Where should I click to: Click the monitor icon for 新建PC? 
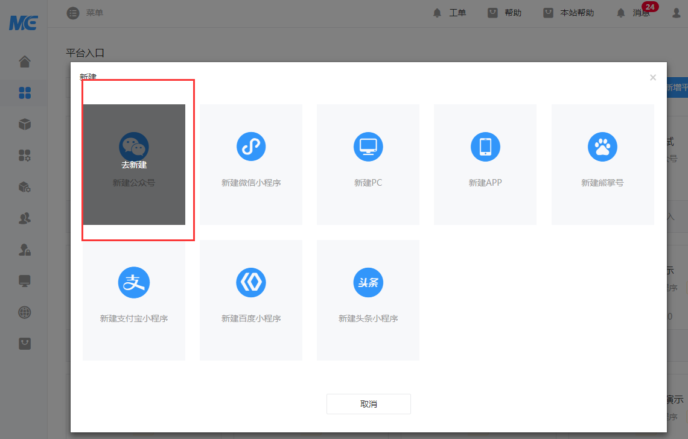pyautogui.click(x=368, y=147)
